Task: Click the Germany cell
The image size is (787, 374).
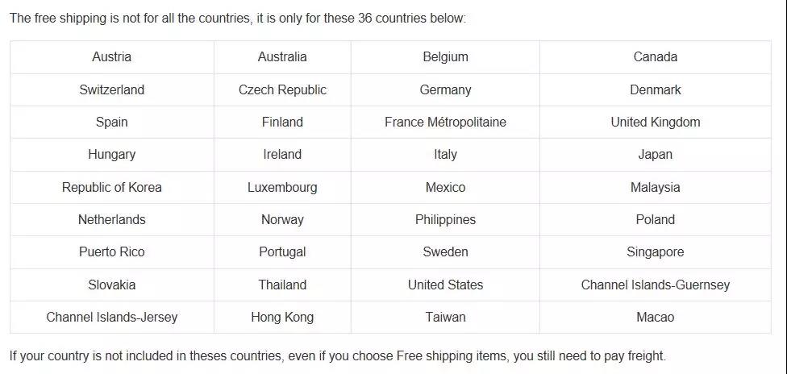Action: [445, 89]
